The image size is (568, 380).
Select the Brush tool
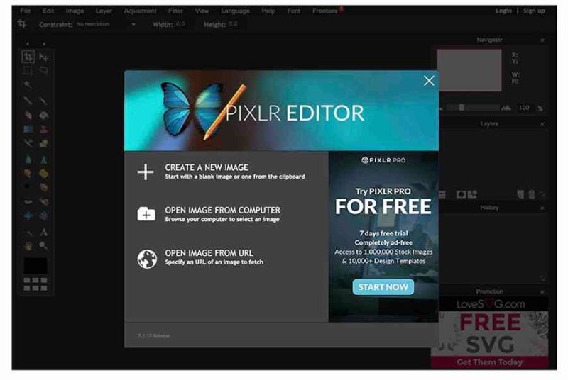[43, 100]
